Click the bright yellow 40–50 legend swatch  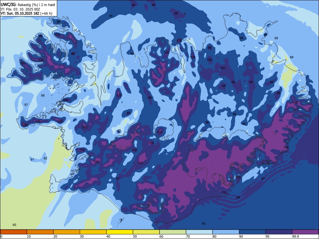[x=120, y=232]
